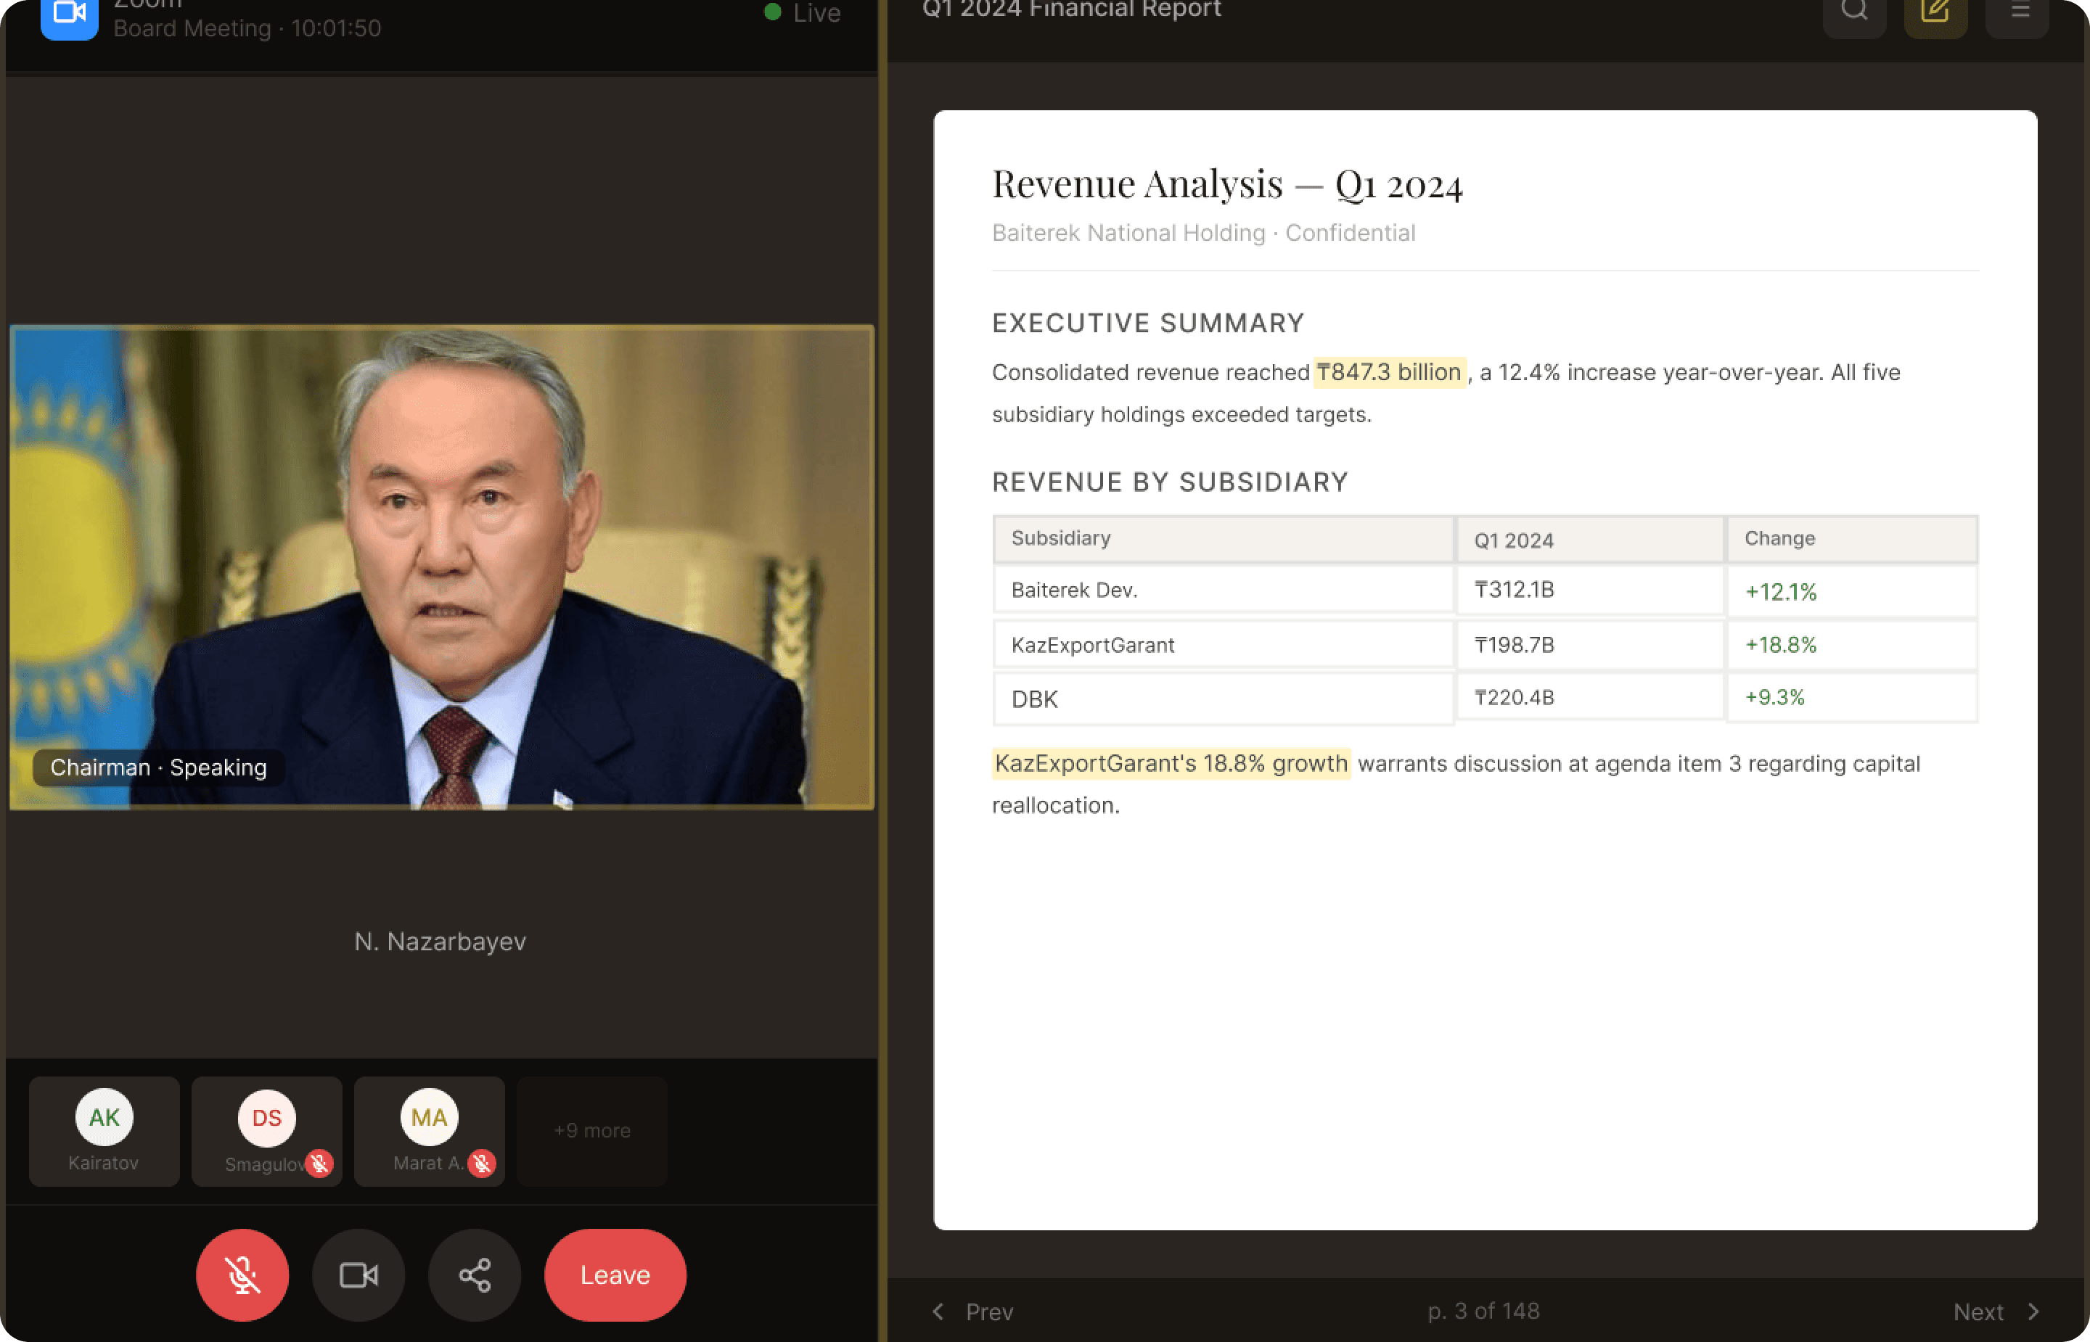Click the page 3 of 148 indicator
2090x1342 pixels.
1483,1311
